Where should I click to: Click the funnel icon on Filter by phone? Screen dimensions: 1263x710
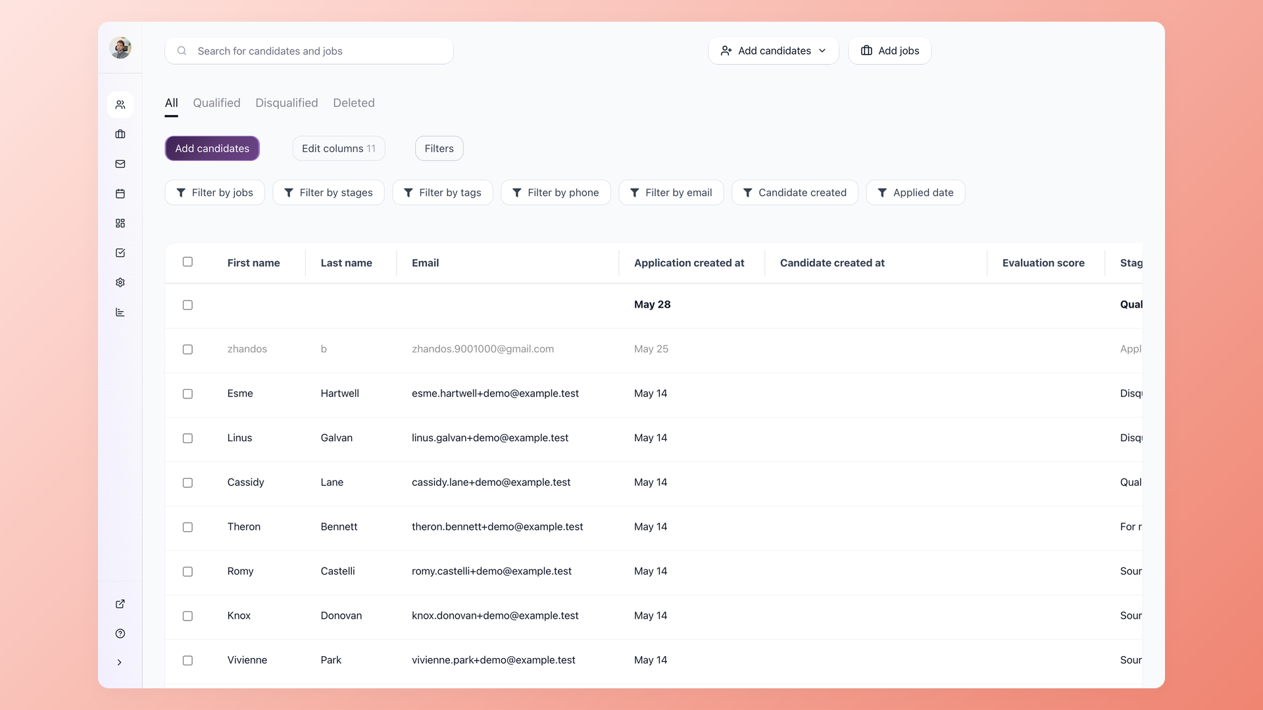tap(517, 193)
